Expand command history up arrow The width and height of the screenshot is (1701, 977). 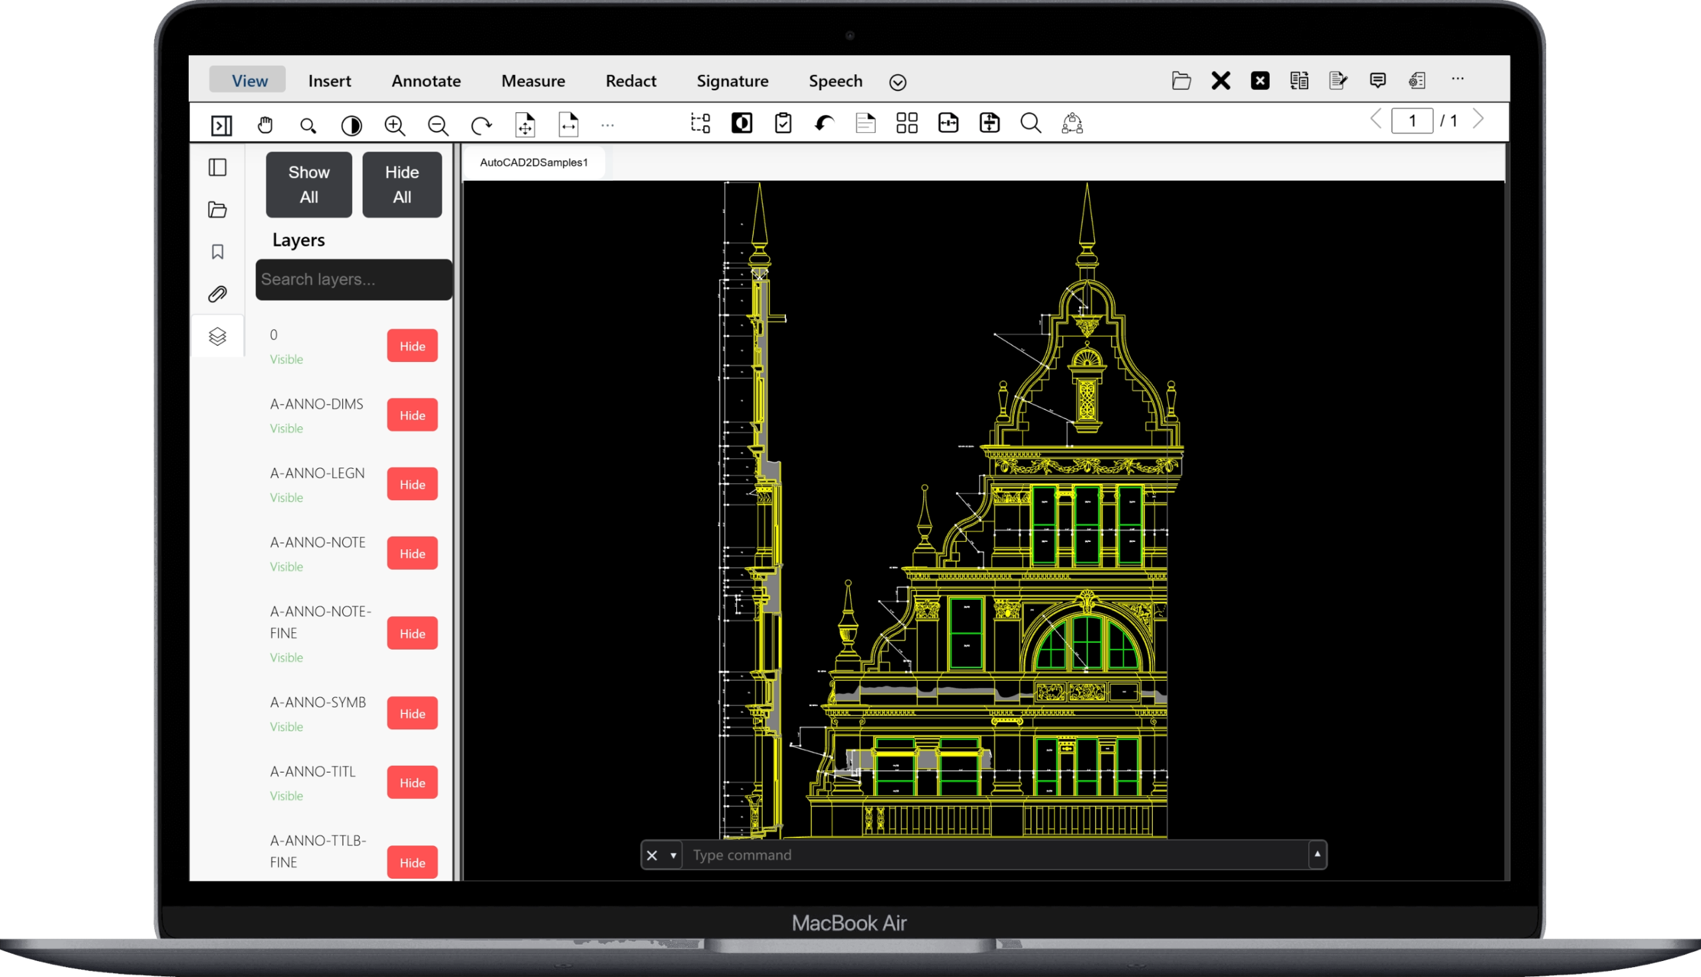click(x=1317, y=854)
